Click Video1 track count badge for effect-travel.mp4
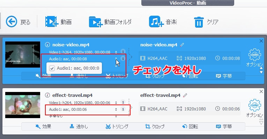 click(x=123, y=102)
